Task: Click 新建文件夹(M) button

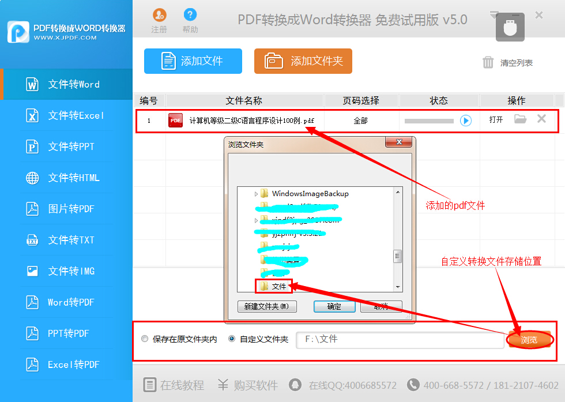Action: 267,306
